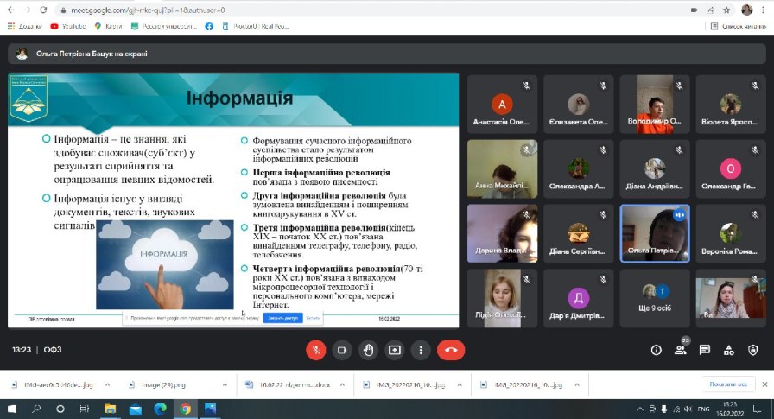Unmute the microphone in Meet controls
This screenshot has width=774, height=419.
[x=316, y=350]
